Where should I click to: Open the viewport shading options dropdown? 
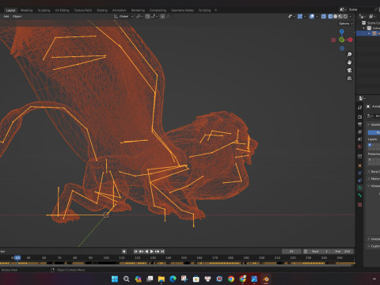351,17
